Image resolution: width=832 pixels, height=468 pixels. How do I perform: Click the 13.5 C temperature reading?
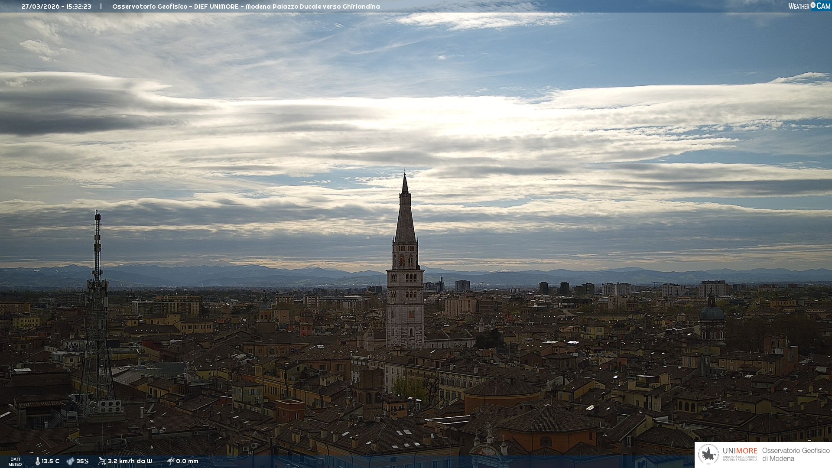[x=50, y=461]
